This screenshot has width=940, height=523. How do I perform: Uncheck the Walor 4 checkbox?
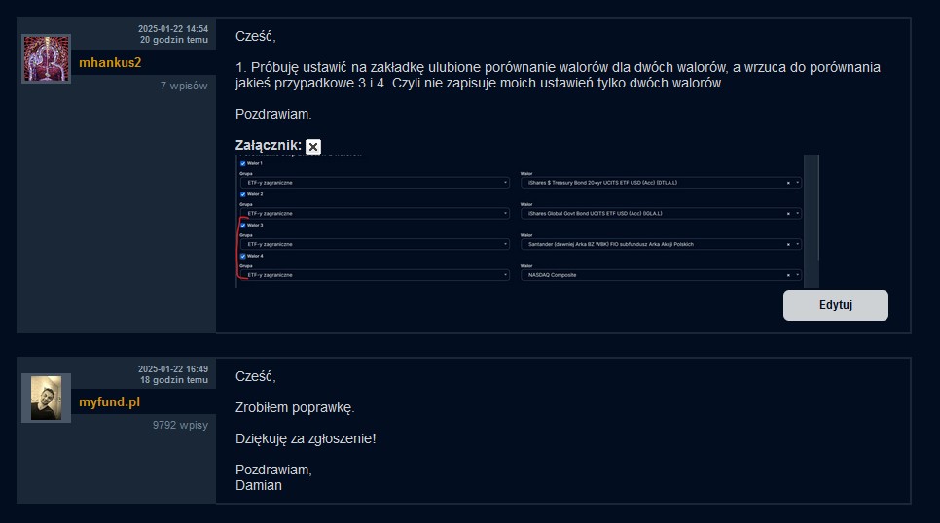[x=243, y=256]
